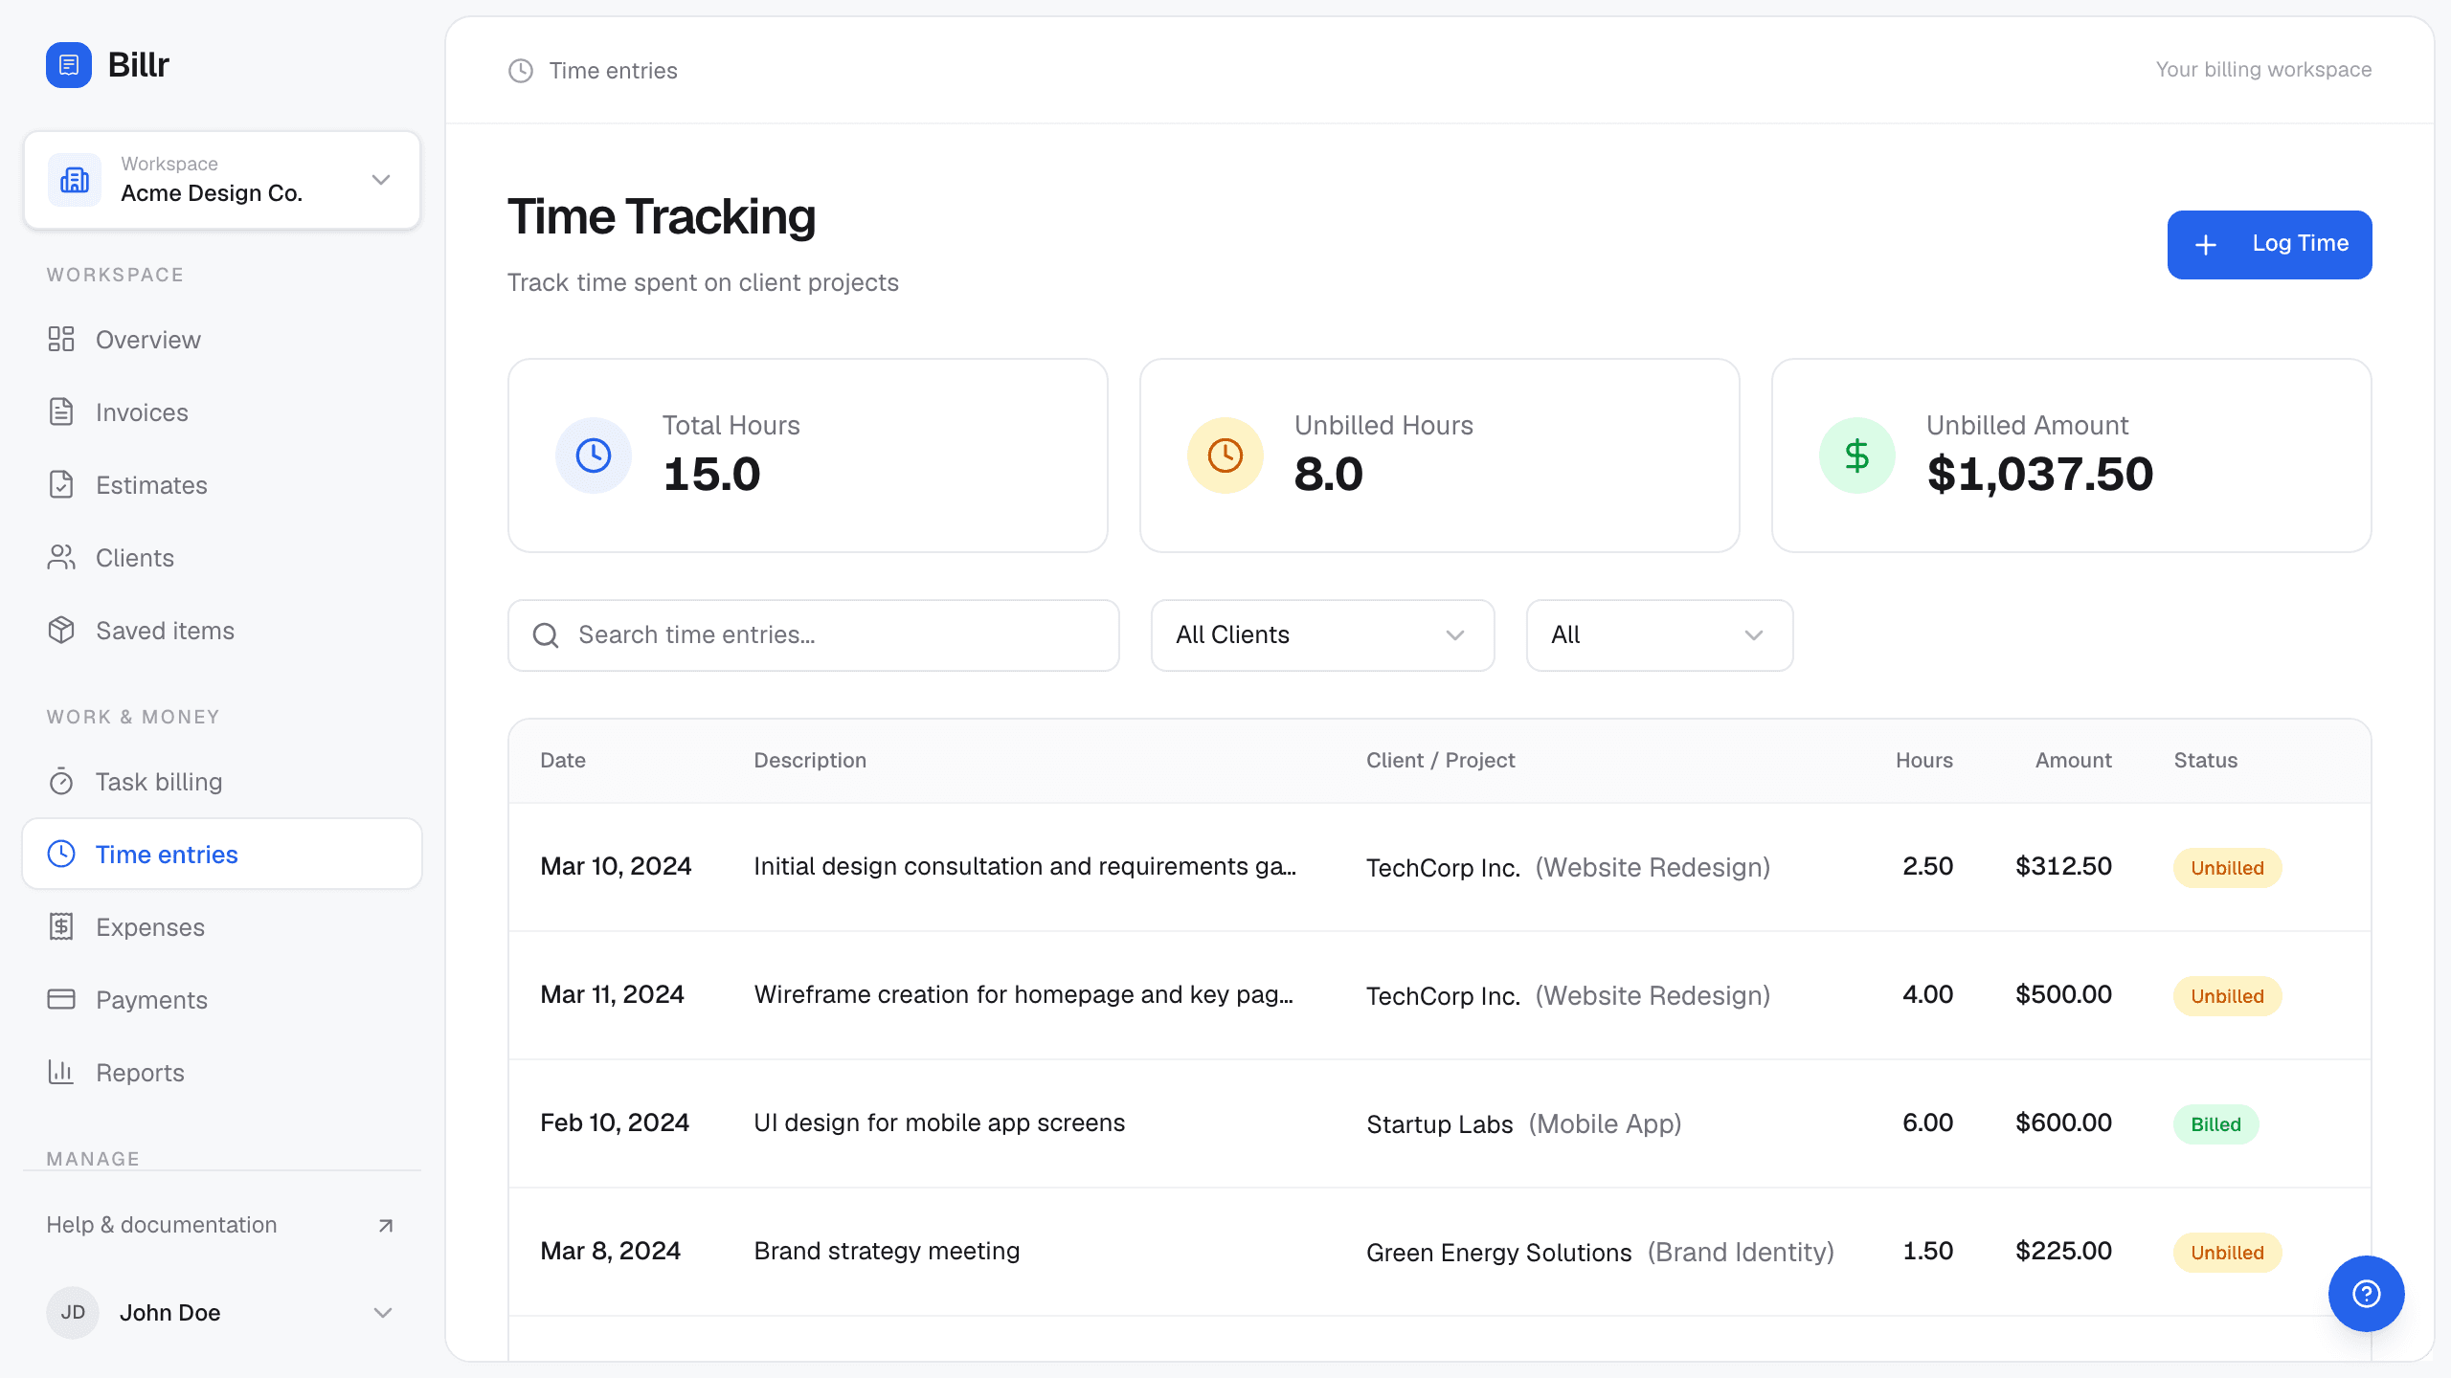Click the Unbilled badge for Mar 10, 2024
This screenshot has width=2451, height=1378.
tap(2227, 868)
